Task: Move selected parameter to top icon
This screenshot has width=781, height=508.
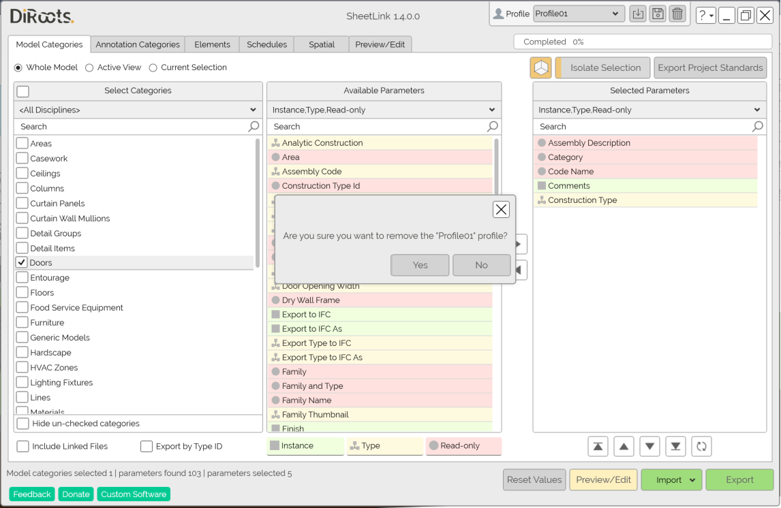Action: pyautogui.click(x=598, y=447)
